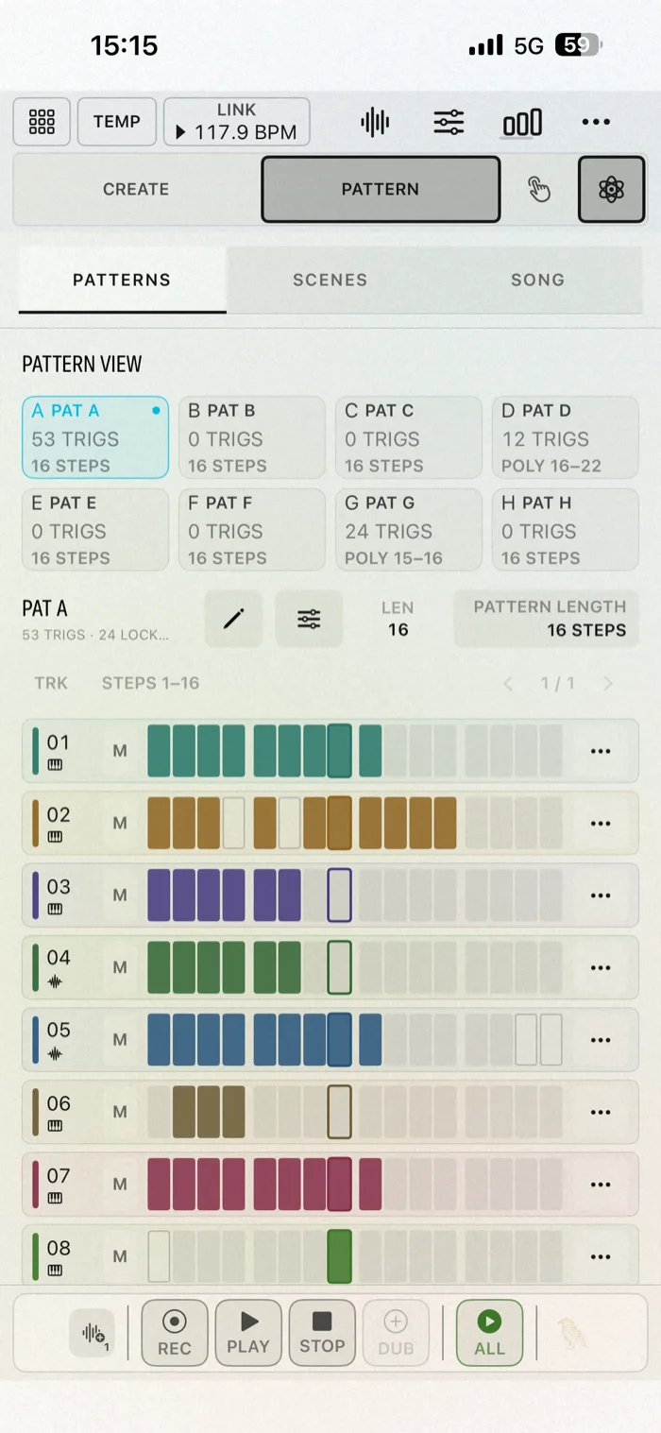Open options menu for track 06
Image resolution: width=661 pixels, height=1433 pixels.
tap(601, 1112)
